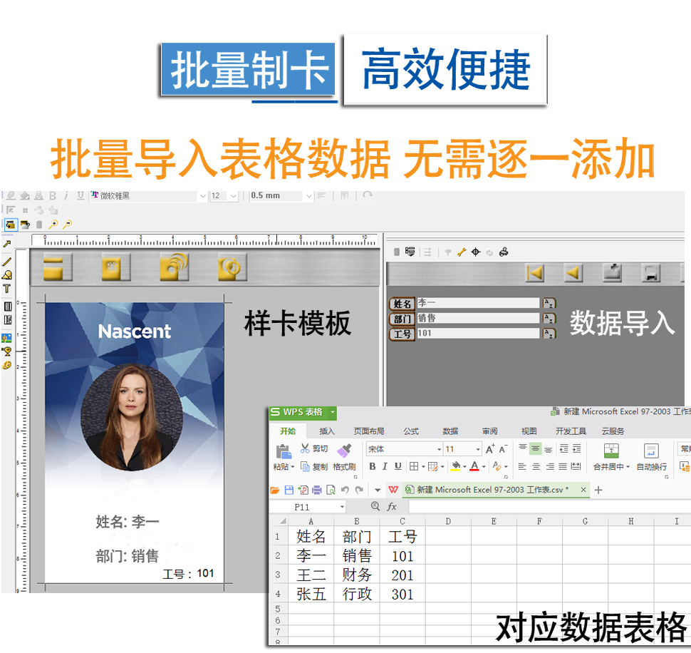This screenshot has width=691, height=653.
Task: Click the sort A-Z button beside 姓名 field
Action: pyautogui.click(x=549, y=304)
